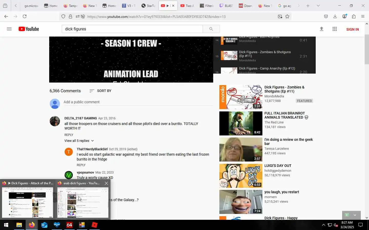
Task: Open the SORT BY comments dropdown
Action: [100, 91]
